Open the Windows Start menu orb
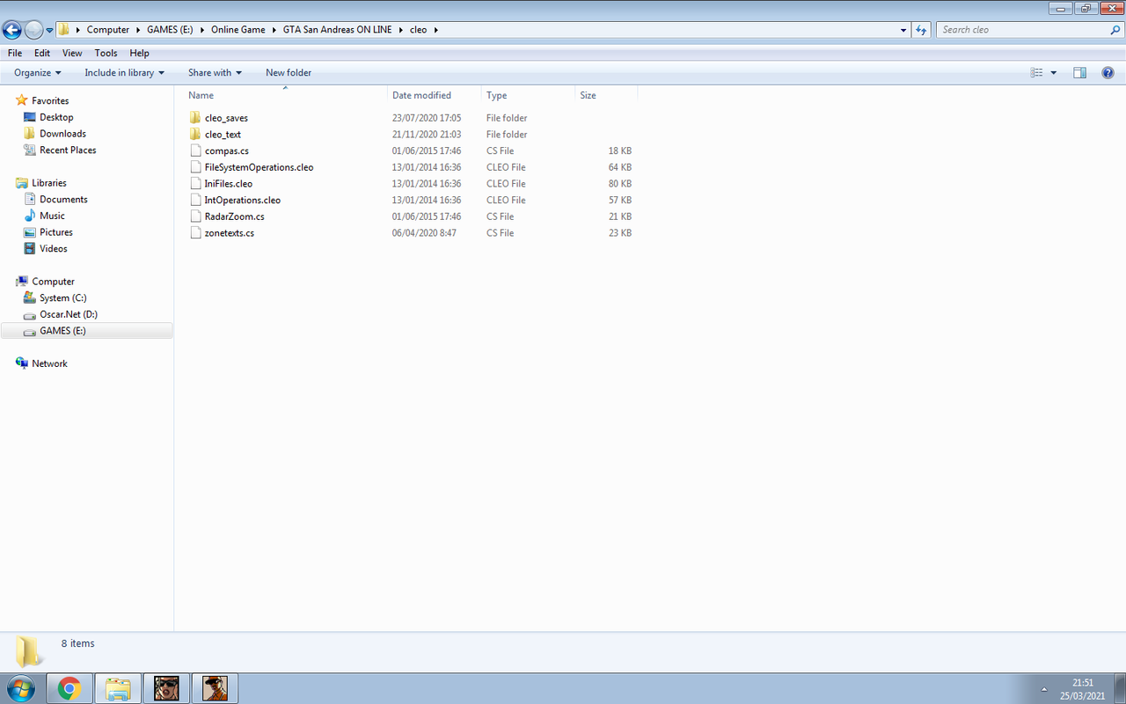The width and height of the screenshot is (1126, 704). coord(21,687)
